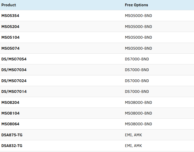
Task: Click DS7000-BND in the DS/MSO7034 row
Action: [x=137, y=70]
